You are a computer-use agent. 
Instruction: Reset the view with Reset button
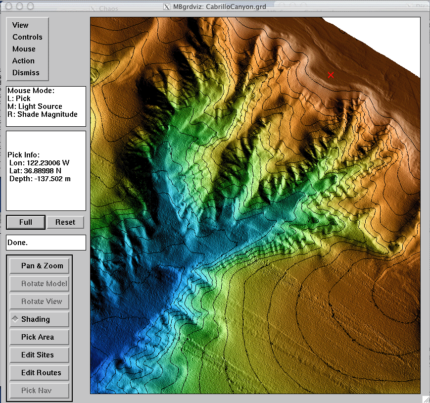pyautogui.click(x=65, y=222)
